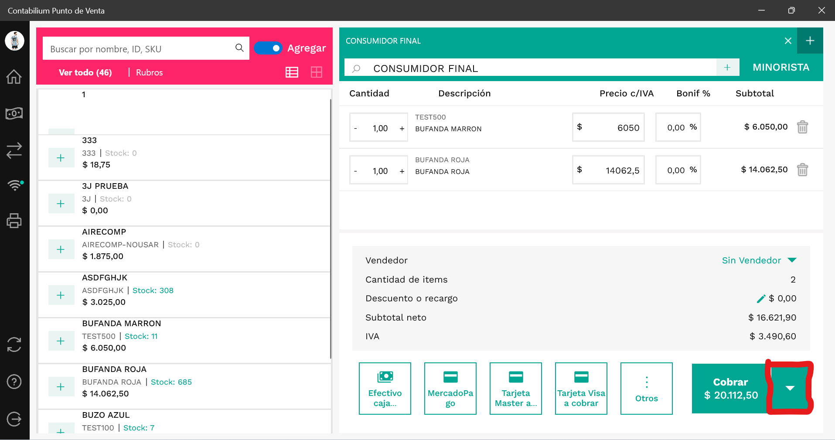Open a new sale tab with plus
The width and height of the screenshot is (835, 440).
[x=810, y=41]
